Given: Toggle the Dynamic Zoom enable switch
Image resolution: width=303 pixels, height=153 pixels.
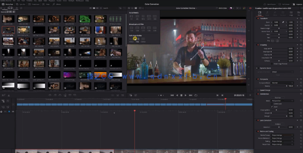Looking at the screenshot, I should pos(257,68).
